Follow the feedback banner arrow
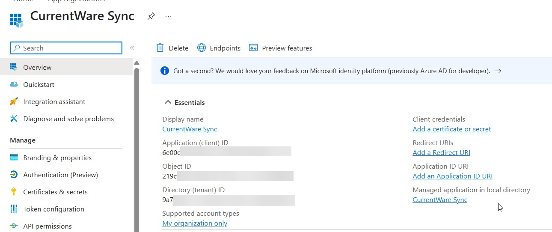Image resolution: width=552 pixels, height=232 pixels. tap(498, 71)
